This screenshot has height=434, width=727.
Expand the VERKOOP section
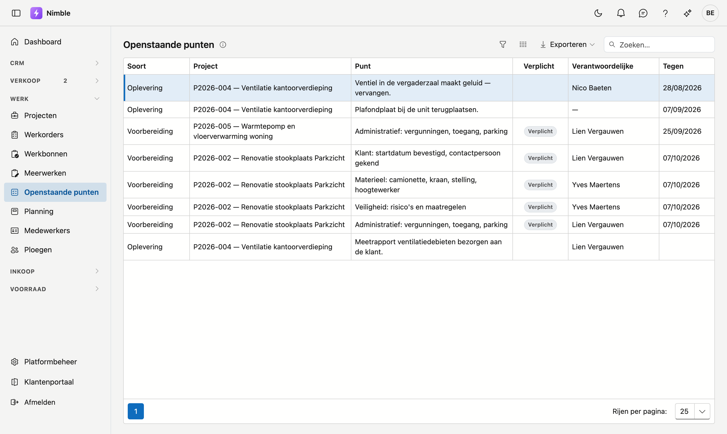(55, 81)
